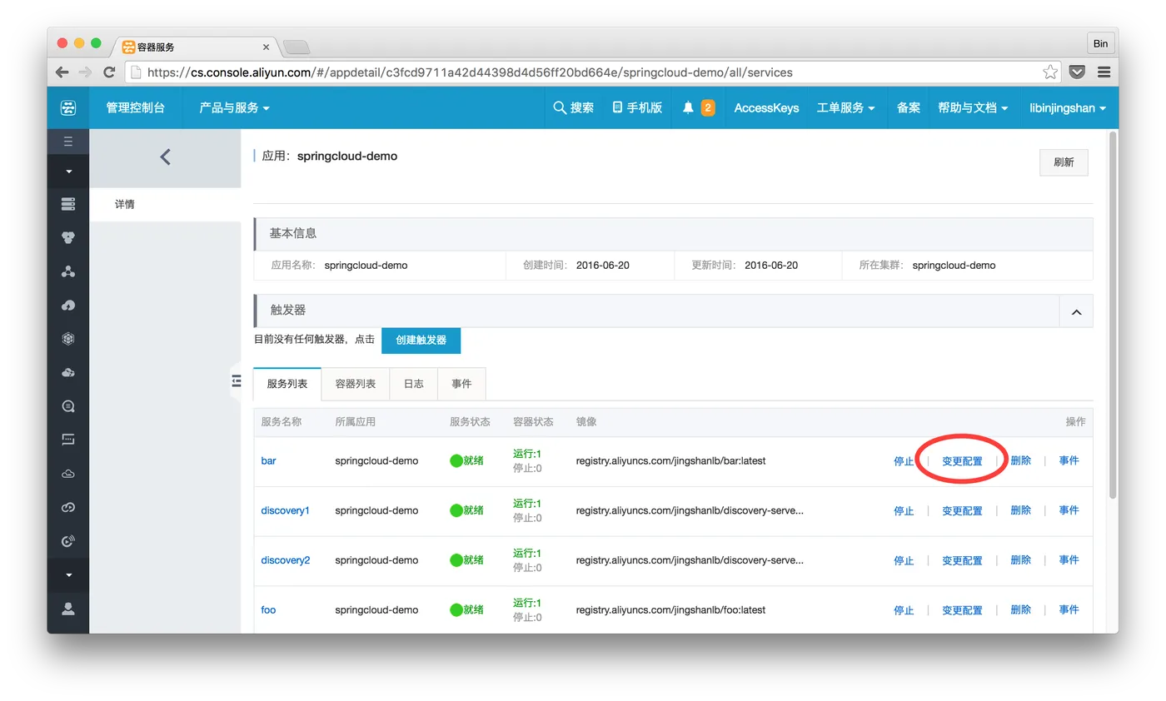Open the notification bell with badge 2
This screenshot has width=1166, height=701.
tap(698, 107)
